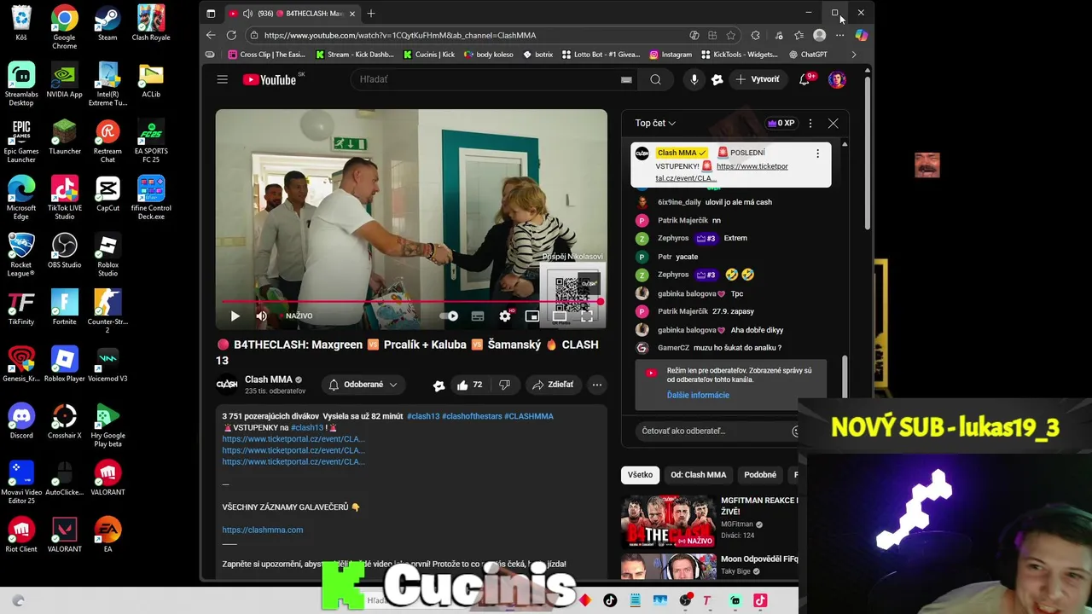Screen dimensions: 1092x614
Task: Enter fullscreen video mode
Action: [x=587, y=316]
